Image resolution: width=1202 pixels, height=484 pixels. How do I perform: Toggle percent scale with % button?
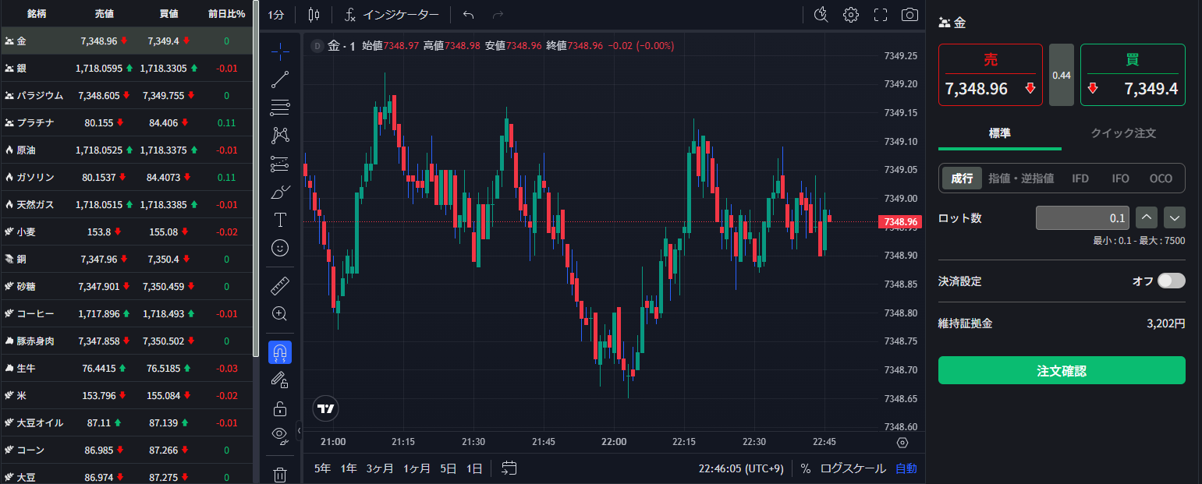click(805, 468)
